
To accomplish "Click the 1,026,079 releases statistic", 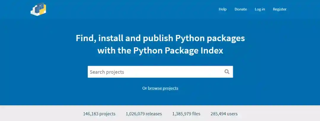I will [x=144, y=114].
